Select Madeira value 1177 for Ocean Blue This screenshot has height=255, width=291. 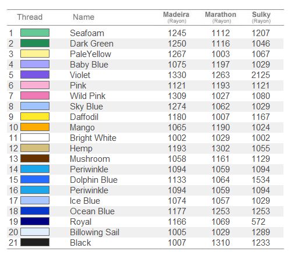coord(177,211)
